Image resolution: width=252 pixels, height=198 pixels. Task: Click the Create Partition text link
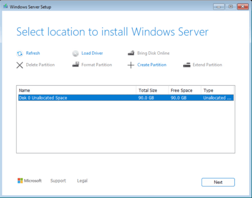coord(152,65)
